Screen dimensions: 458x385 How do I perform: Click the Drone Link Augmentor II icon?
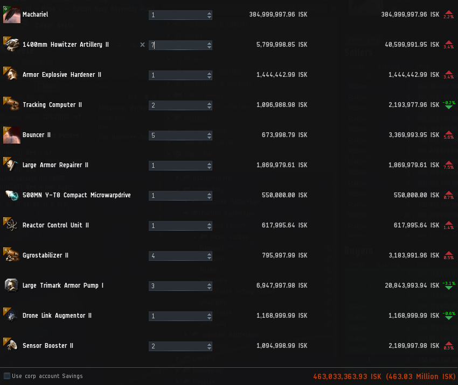[12, 316]
